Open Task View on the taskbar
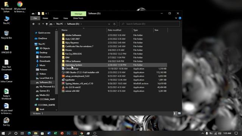Viewport: 242px width, 136px height. click(22, 133)
